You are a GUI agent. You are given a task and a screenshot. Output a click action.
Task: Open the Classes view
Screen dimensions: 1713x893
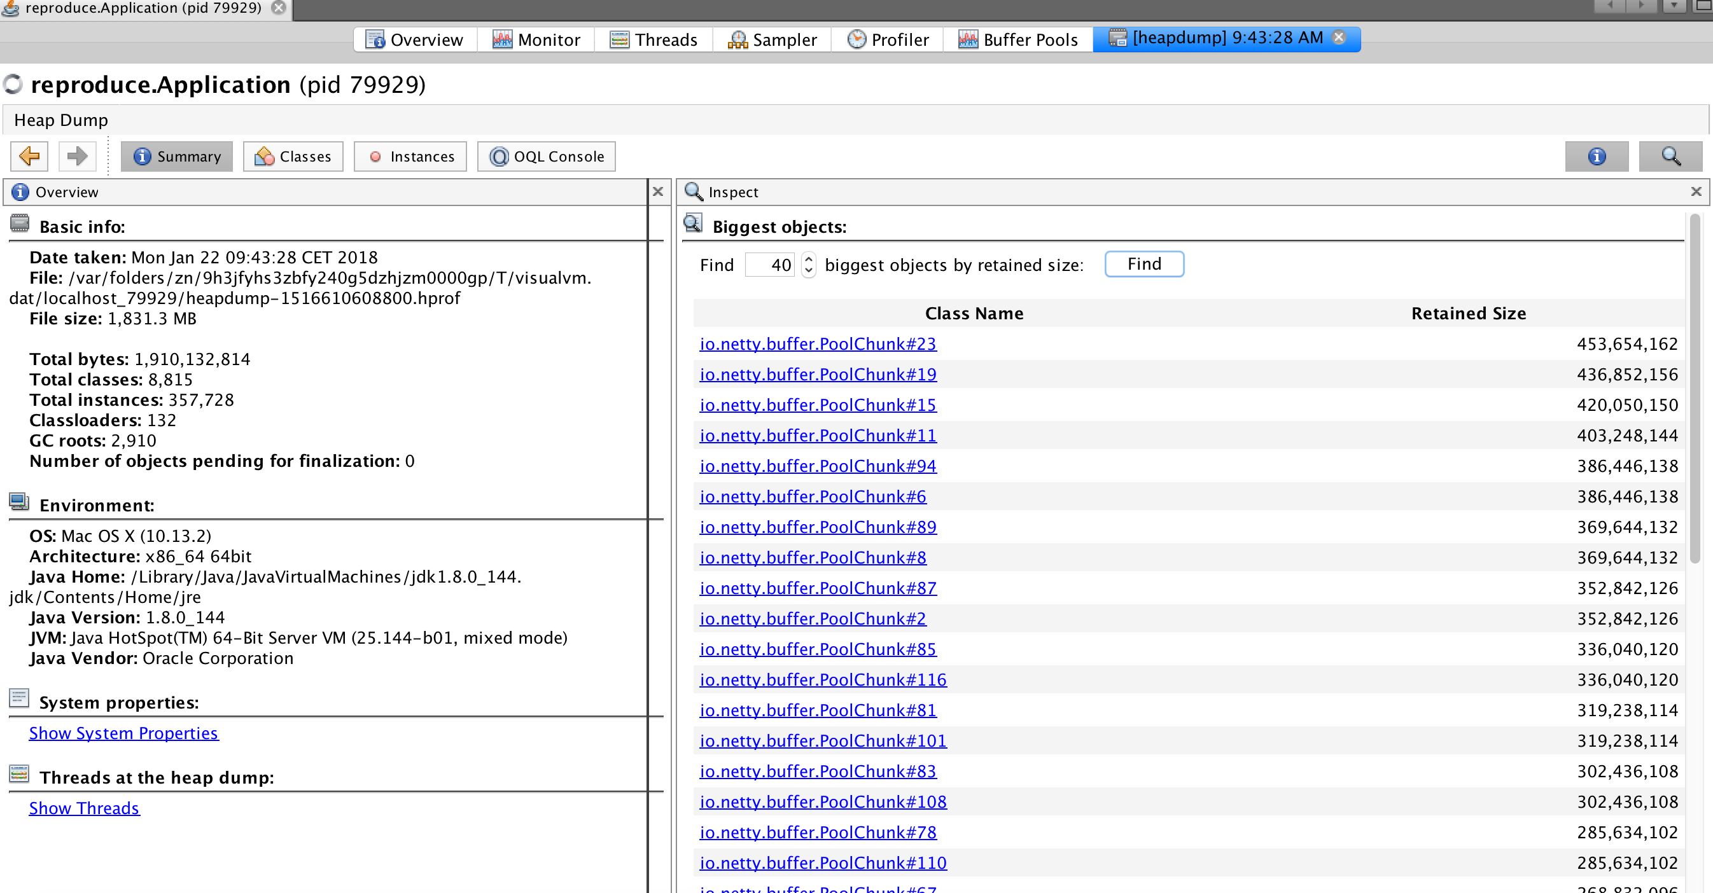click(293, 156)
